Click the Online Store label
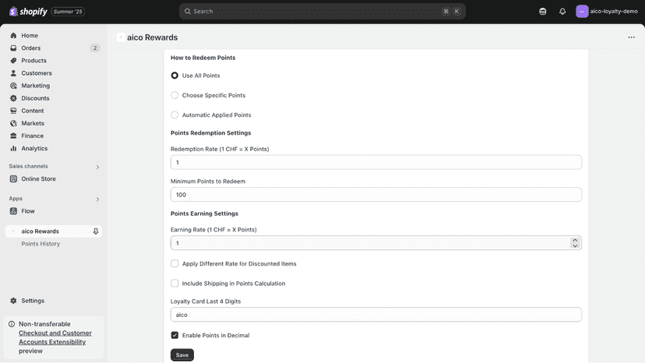The width and height of the screenshot is (645, 363). point(39,179)
